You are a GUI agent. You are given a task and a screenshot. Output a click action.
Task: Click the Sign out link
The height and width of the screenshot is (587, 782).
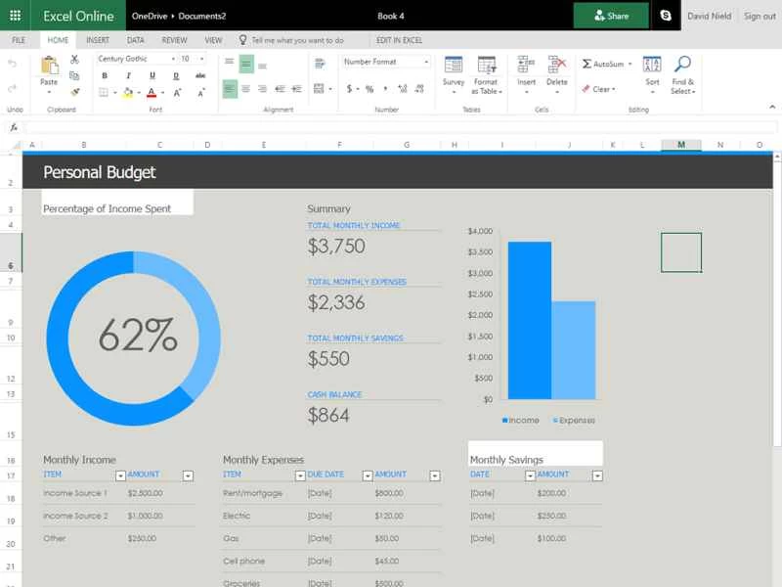pyautogui.click(x=760, y=16)
